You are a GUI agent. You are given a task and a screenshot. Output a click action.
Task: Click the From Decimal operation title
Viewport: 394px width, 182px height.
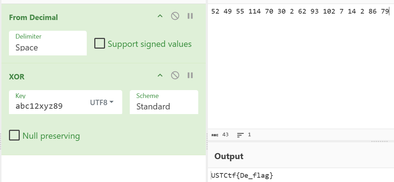tap(33, 17)
